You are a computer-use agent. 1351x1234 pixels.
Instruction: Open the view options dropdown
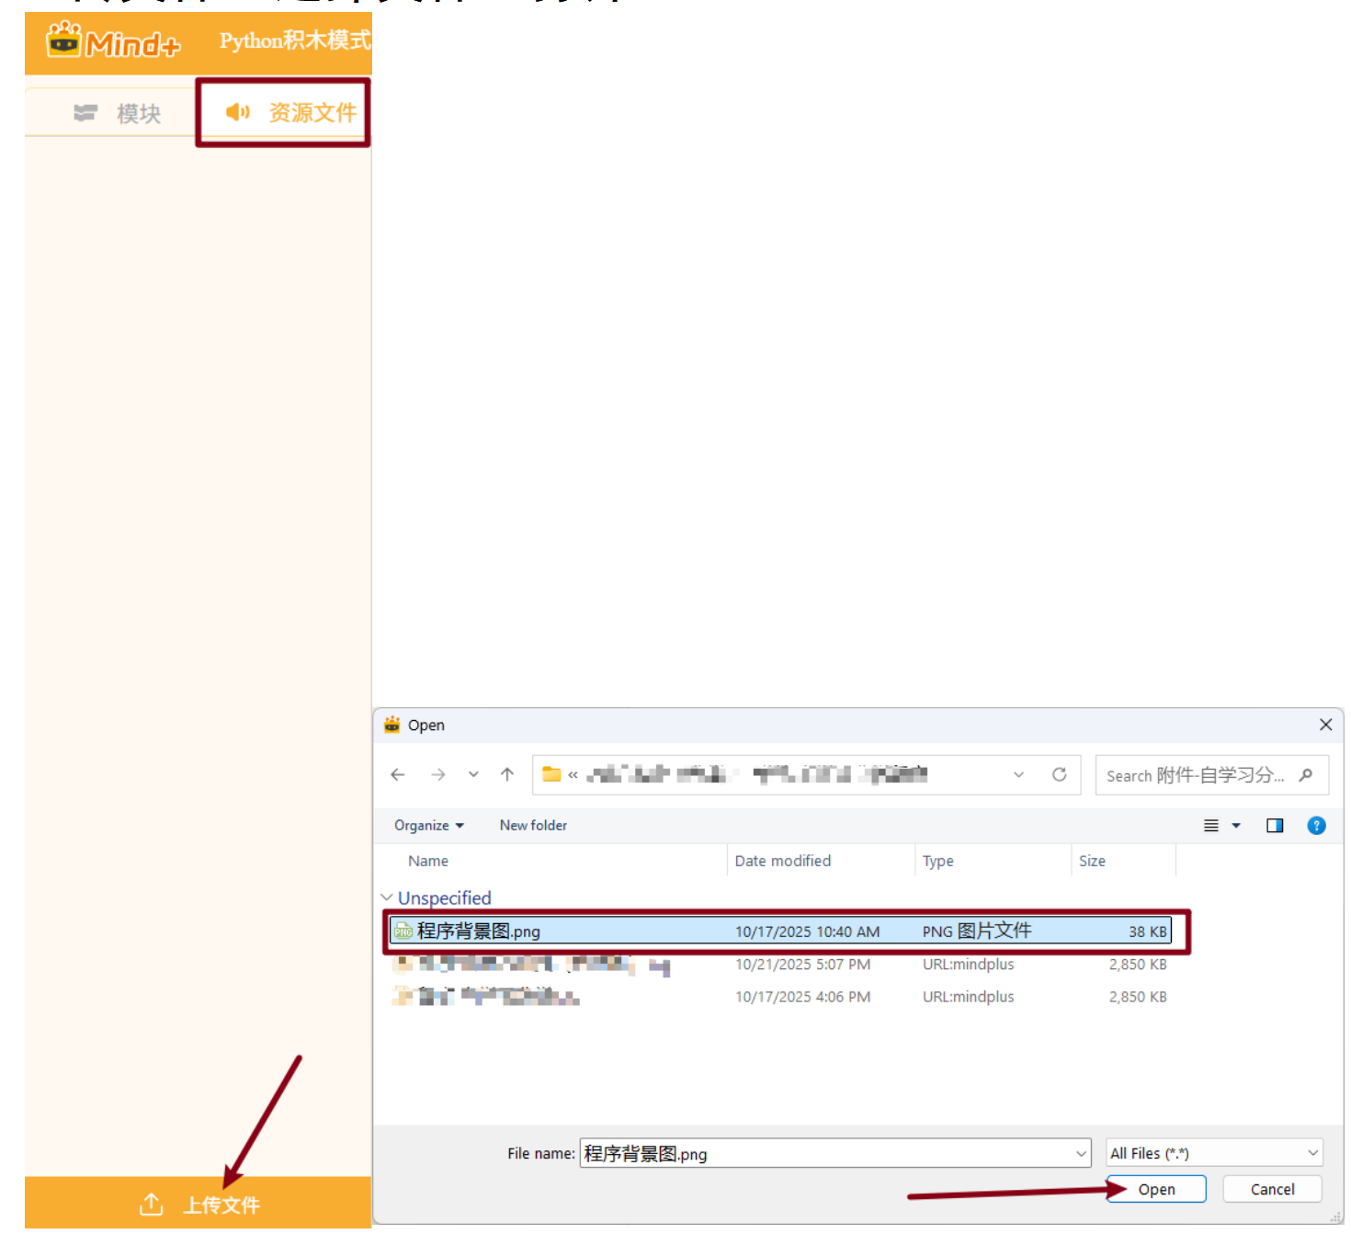(1236, 826)
